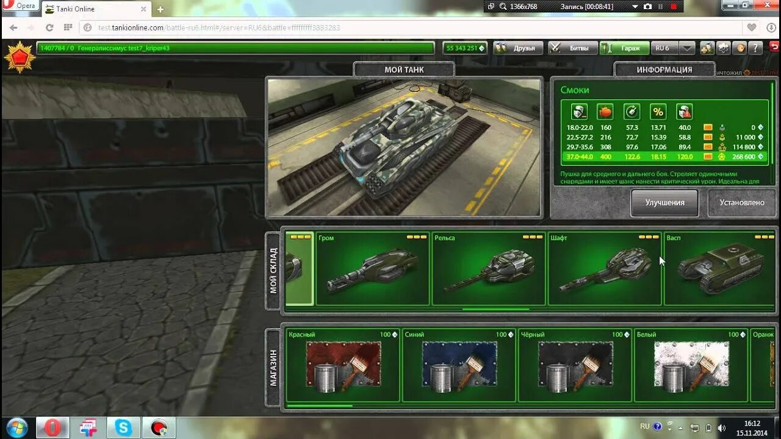Open Opera from the taskbar
Image resolution: width=781 pixels, height=439 pixels.
click(52, 427)
